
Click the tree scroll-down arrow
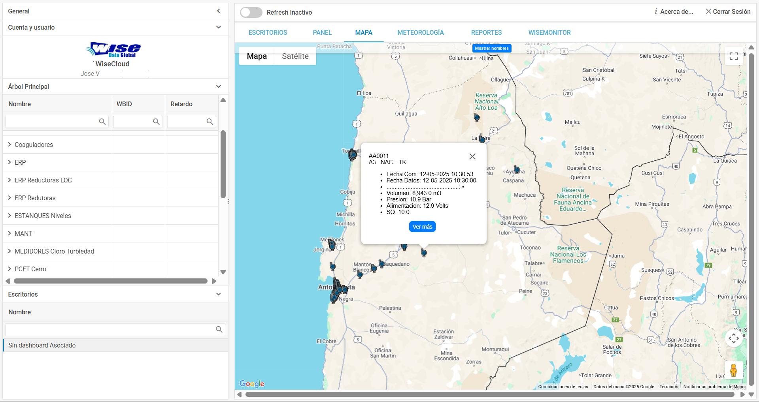(x=223, y=272)
